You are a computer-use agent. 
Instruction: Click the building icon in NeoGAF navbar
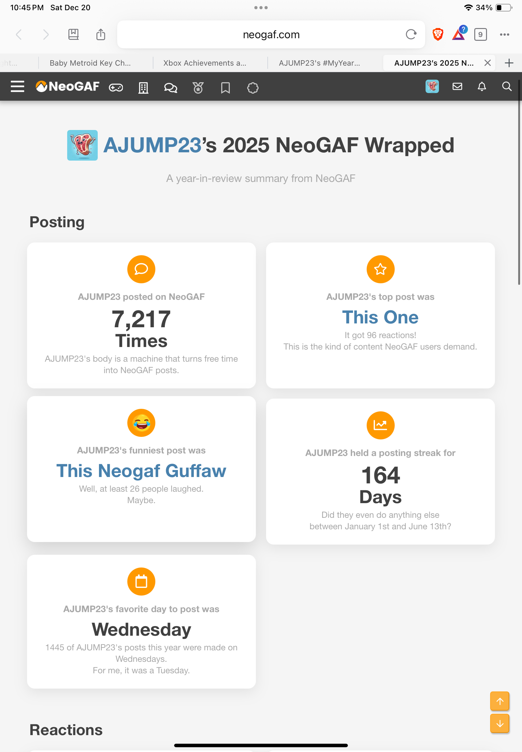click(x=143, y=87)
